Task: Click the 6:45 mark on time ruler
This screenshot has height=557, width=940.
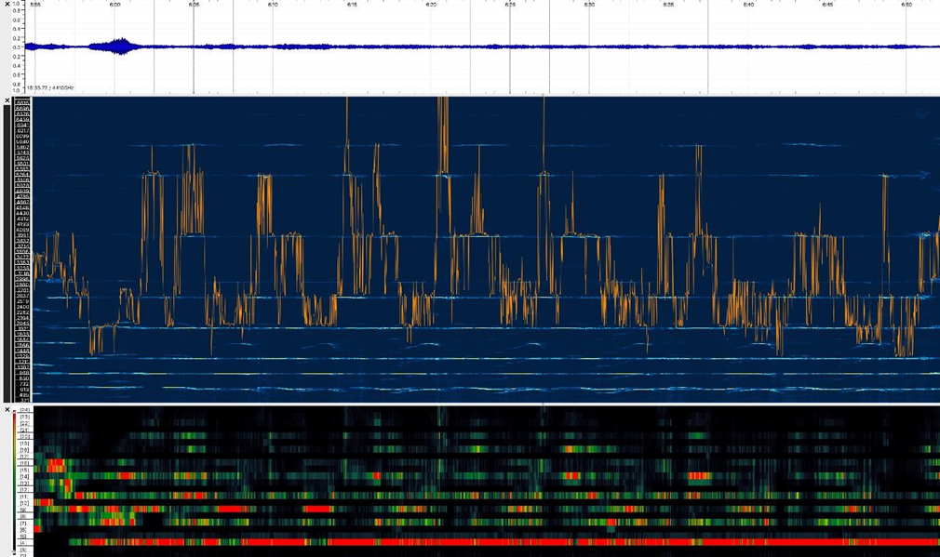Action: coord(827,5)
